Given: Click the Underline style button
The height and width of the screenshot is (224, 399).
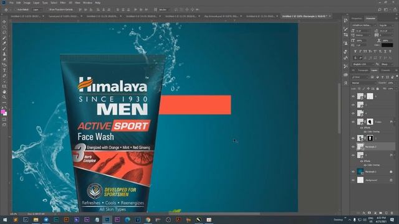Looking at the screenshot, I should (385, 51).
